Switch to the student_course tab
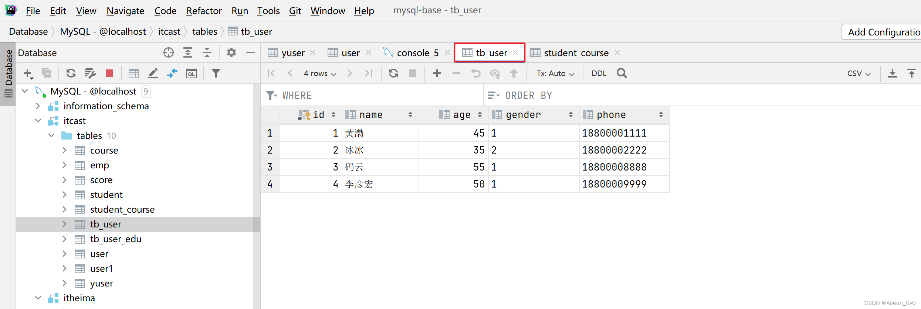 (x=576, y=53)
